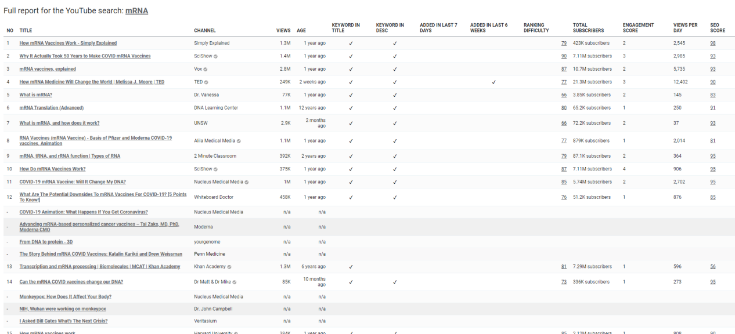This screenshot has height=334, width=735.
Task: Open the Katalin Karikó and Drew Weissman story link
Action: click(x=101, y=254)
